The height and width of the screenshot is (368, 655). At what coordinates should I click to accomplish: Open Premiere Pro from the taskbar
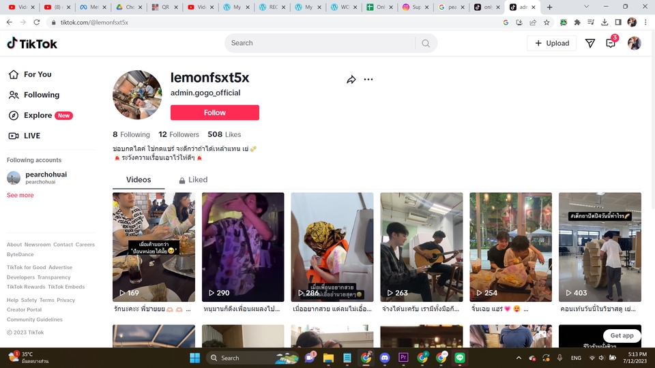(403, 358)
